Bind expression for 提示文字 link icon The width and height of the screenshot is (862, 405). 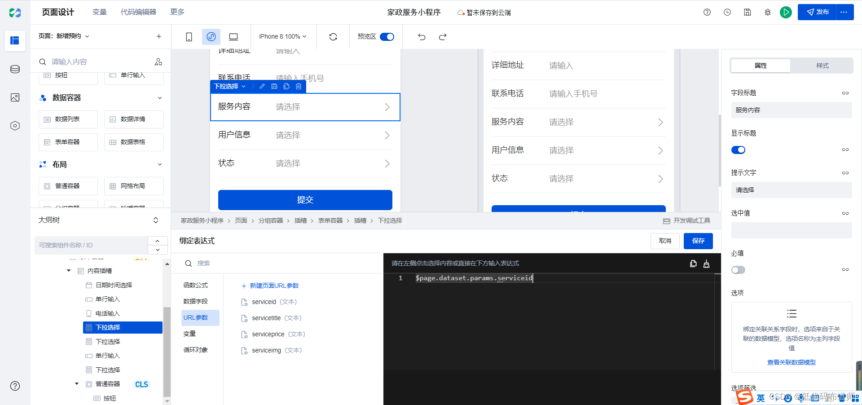(845, 173)
